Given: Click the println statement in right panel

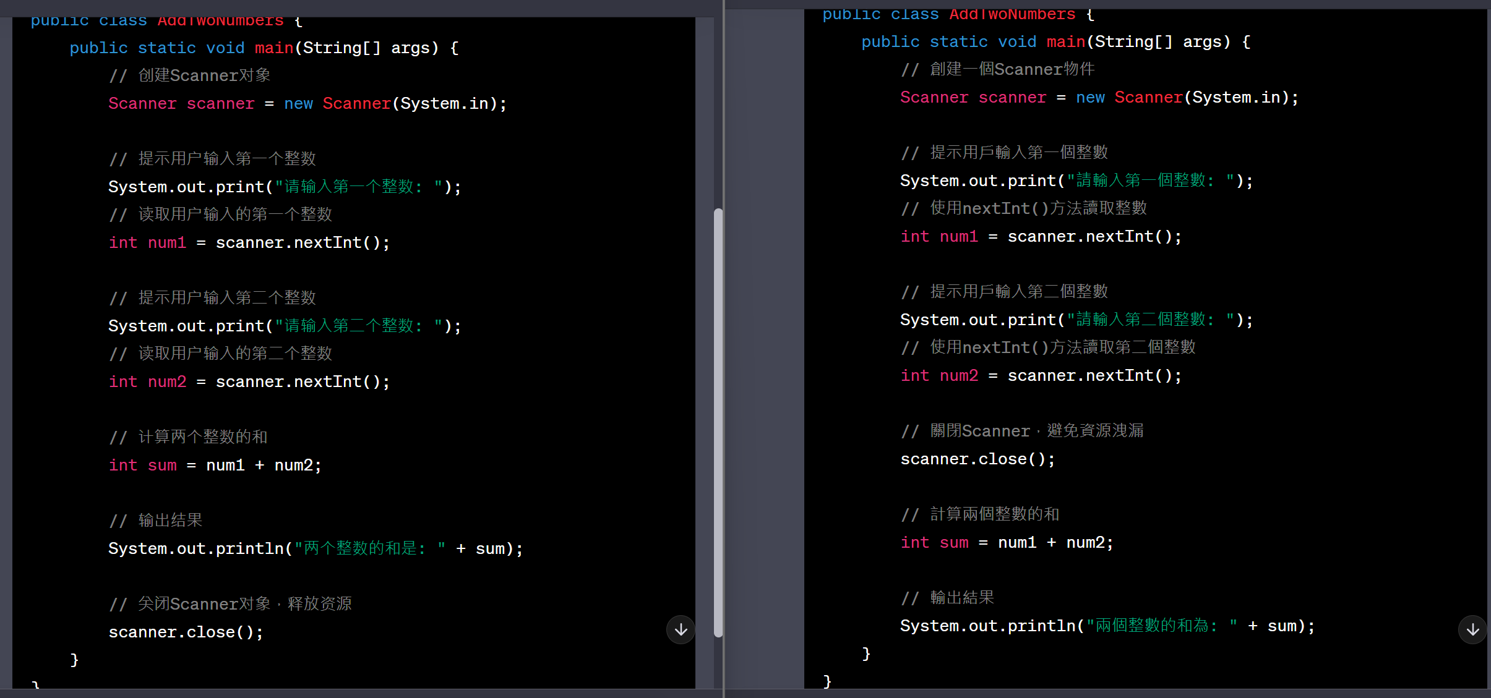Looking at the screenshot, I should [x=1107, y=626].
